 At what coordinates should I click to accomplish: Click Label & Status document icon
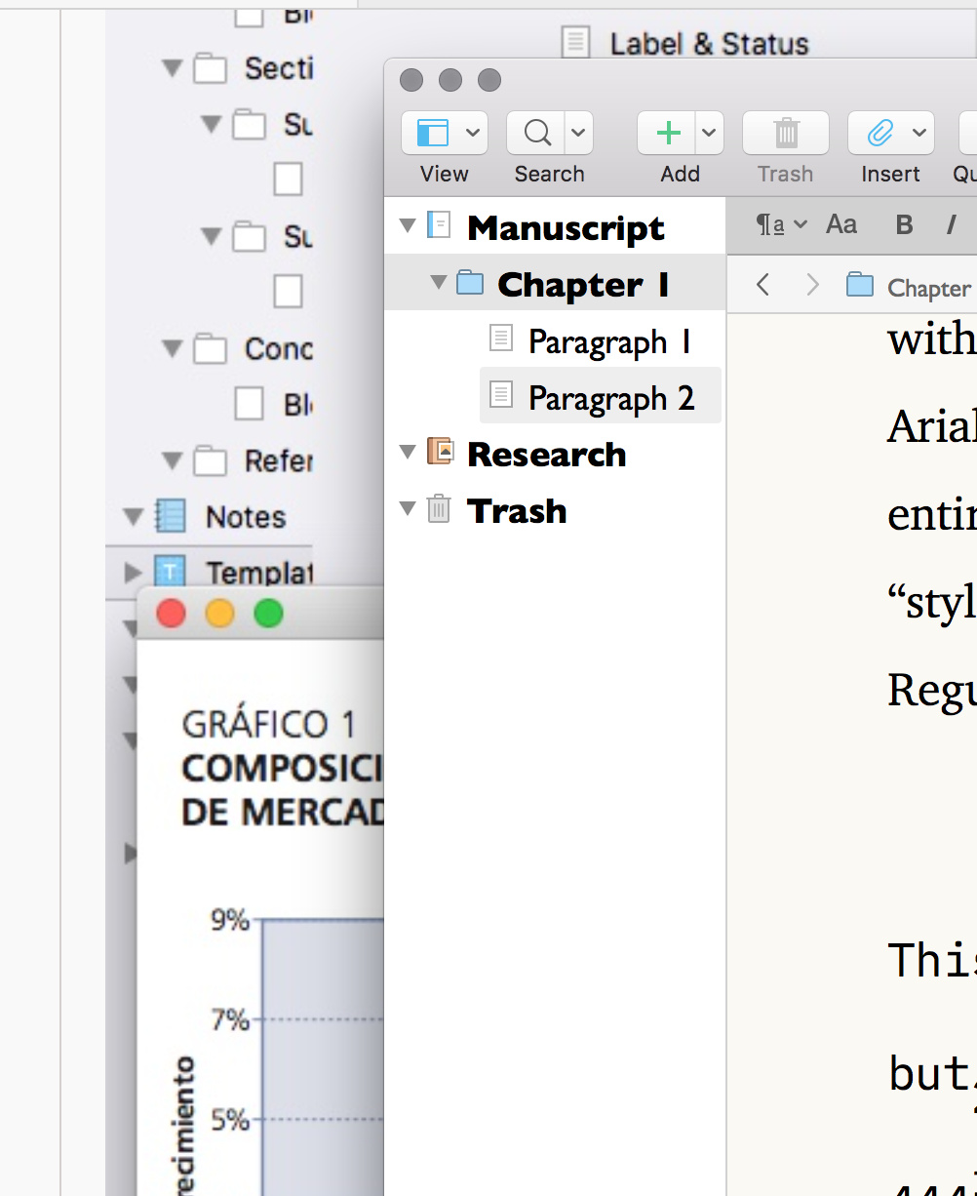(575, 41)
